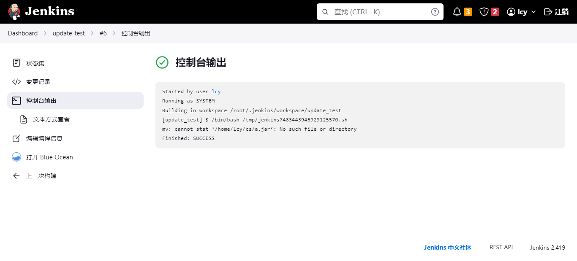Click the back arrow for 上一次构建

pos(16,176)
